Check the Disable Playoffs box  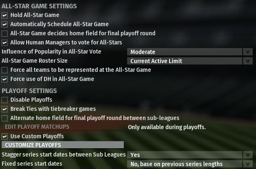coord(5,100)
